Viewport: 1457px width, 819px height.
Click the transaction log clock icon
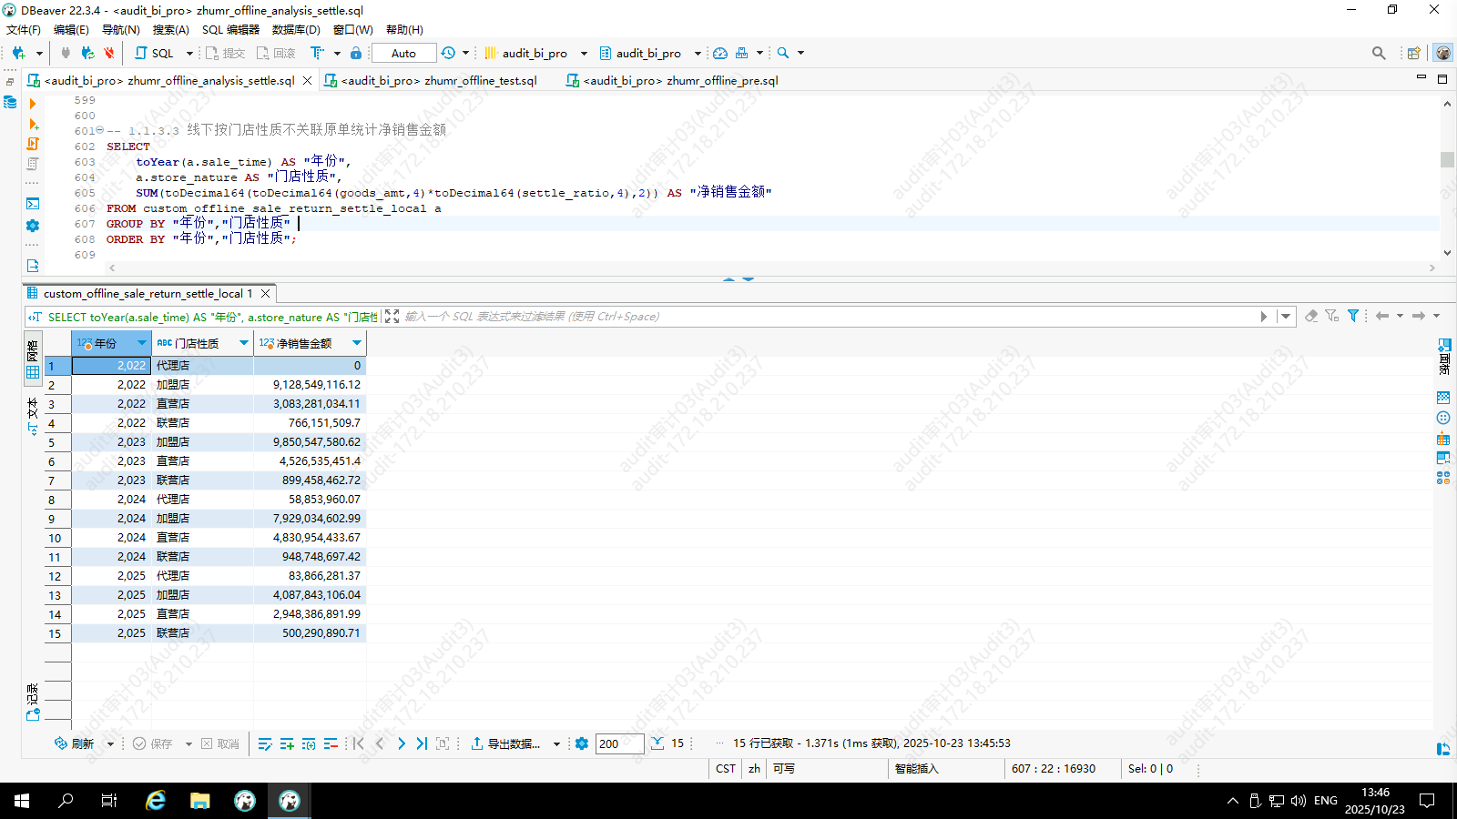click(x=448, y=54)
